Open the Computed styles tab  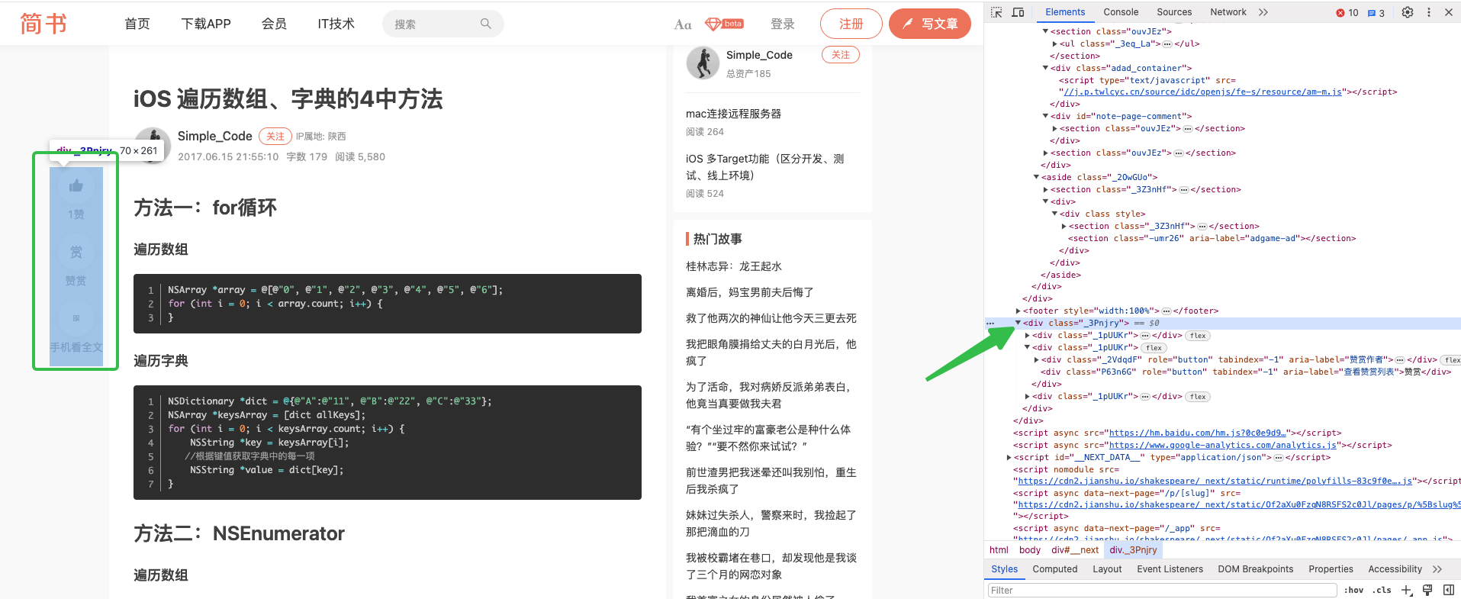point(1055,569)
